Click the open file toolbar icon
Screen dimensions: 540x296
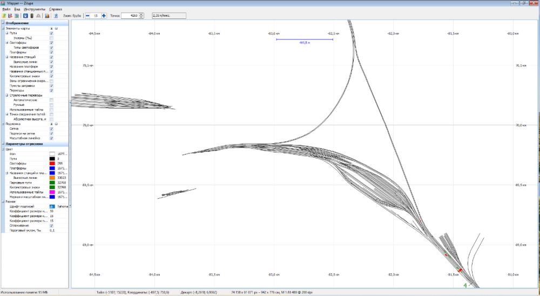point(4,16)
